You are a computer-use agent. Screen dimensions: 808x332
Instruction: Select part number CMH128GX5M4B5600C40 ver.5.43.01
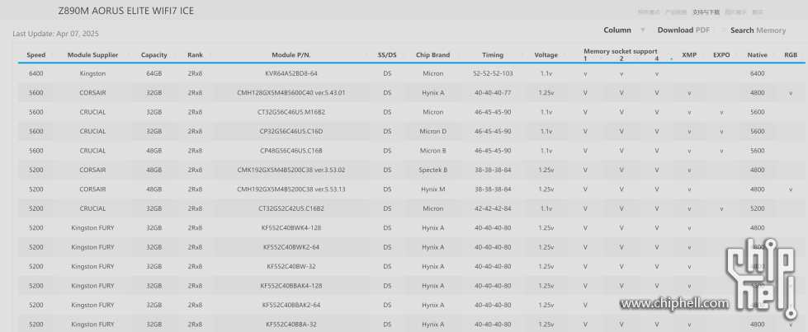291,93
